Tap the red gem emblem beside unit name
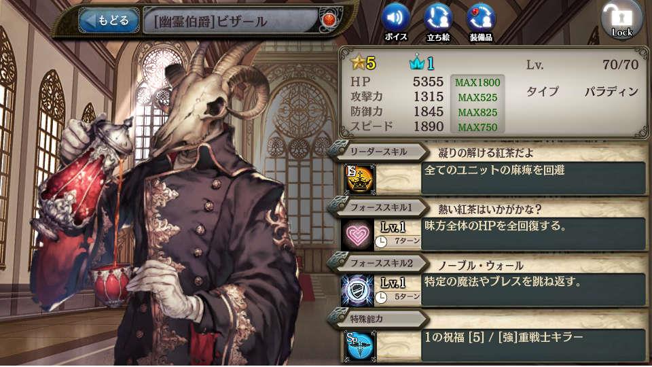Screen dimensions: 652x367 [328, 20]
